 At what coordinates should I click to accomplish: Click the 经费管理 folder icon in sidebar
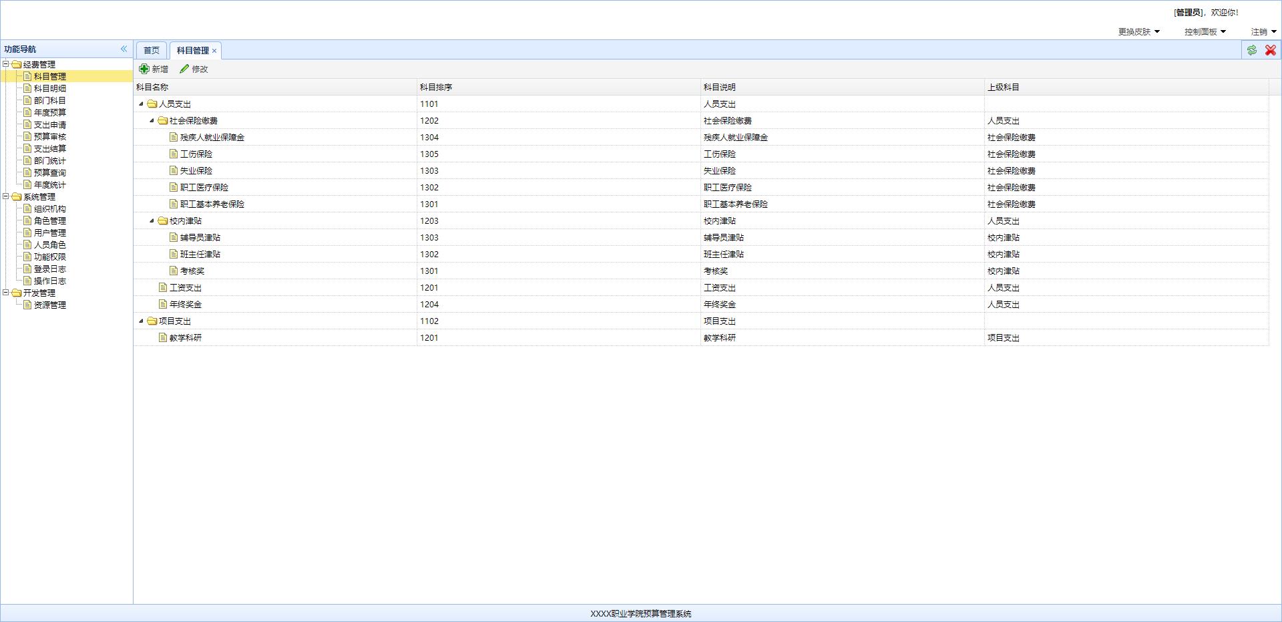[17, 65]
